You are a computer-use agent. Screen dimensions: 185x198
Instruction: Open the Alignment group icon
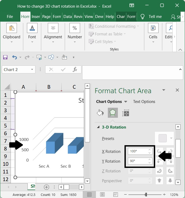pos(53,28)
